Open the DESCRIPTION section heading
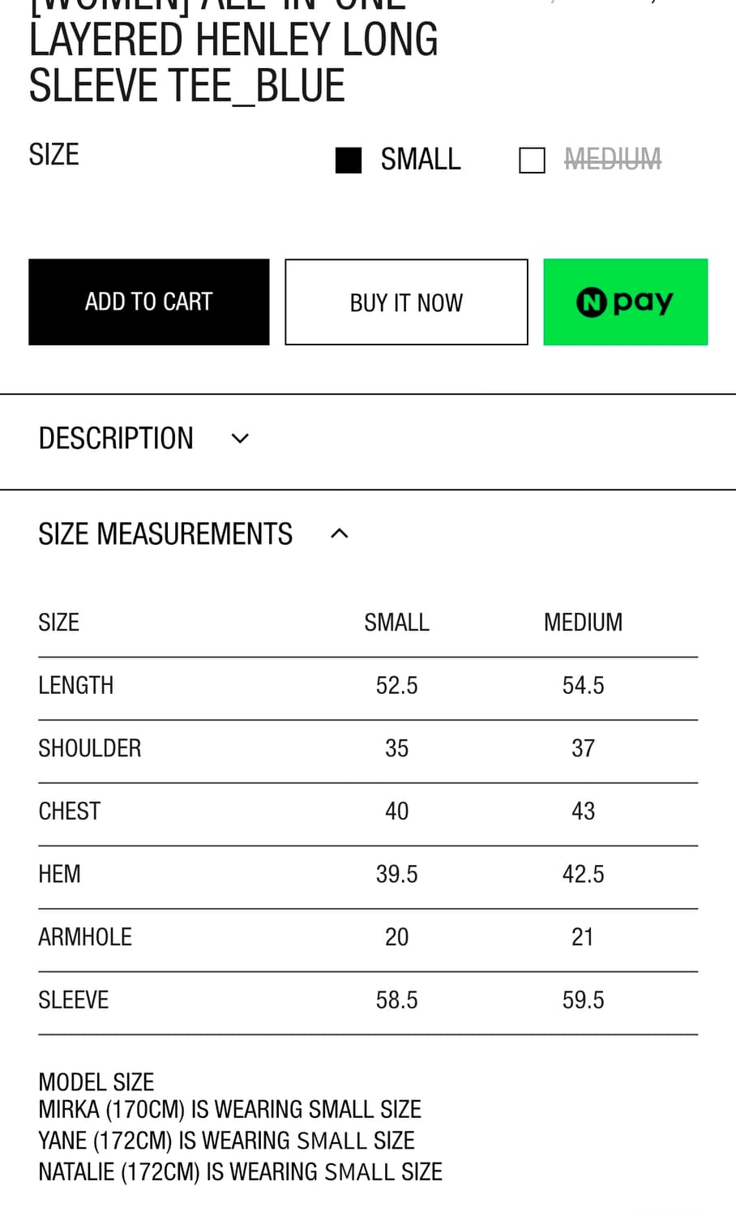 point(116,439)
